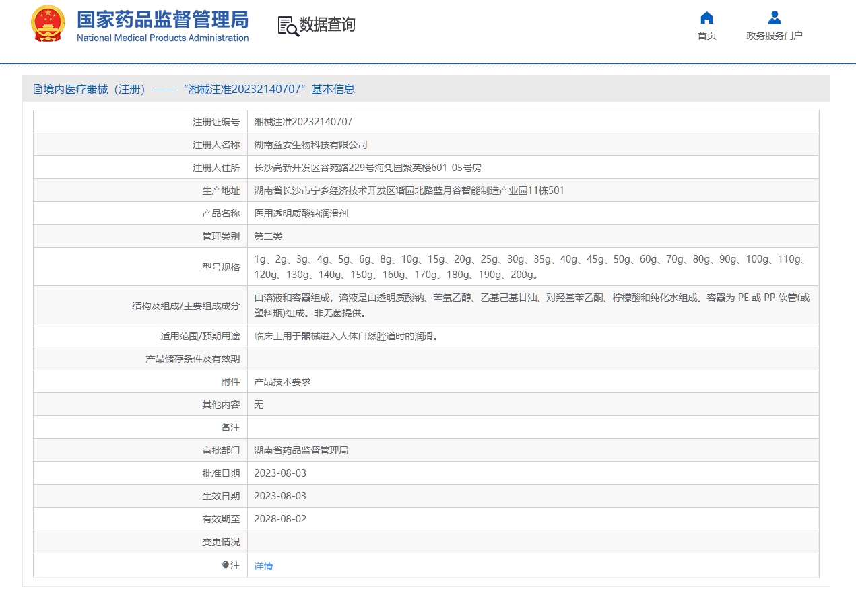
Task: Click the 政务服务门户 person icon
Action: point(775,18)
